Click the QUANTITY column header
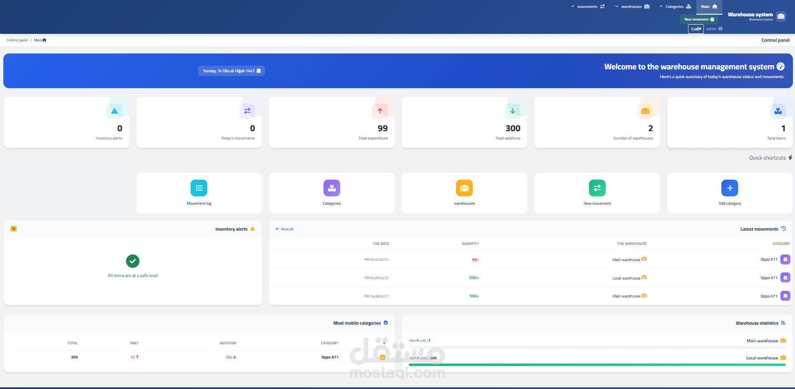The image size is (795, 389). (470, 244)
